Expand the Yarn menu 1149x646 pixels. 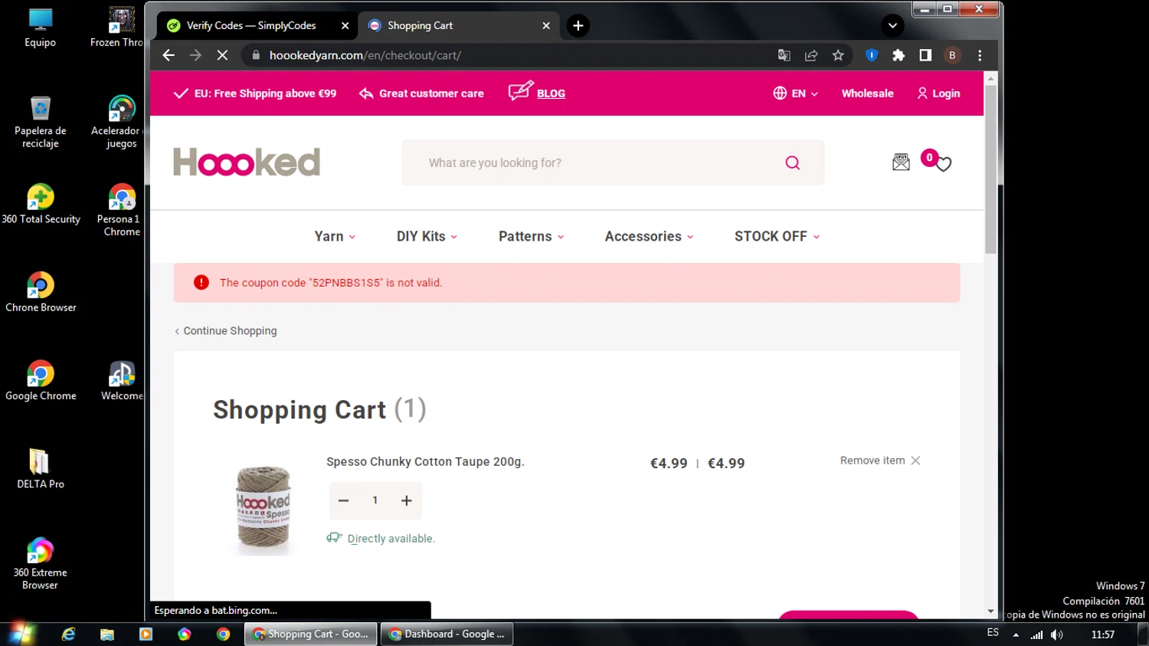pyautogui.click(x=335, y=236)
